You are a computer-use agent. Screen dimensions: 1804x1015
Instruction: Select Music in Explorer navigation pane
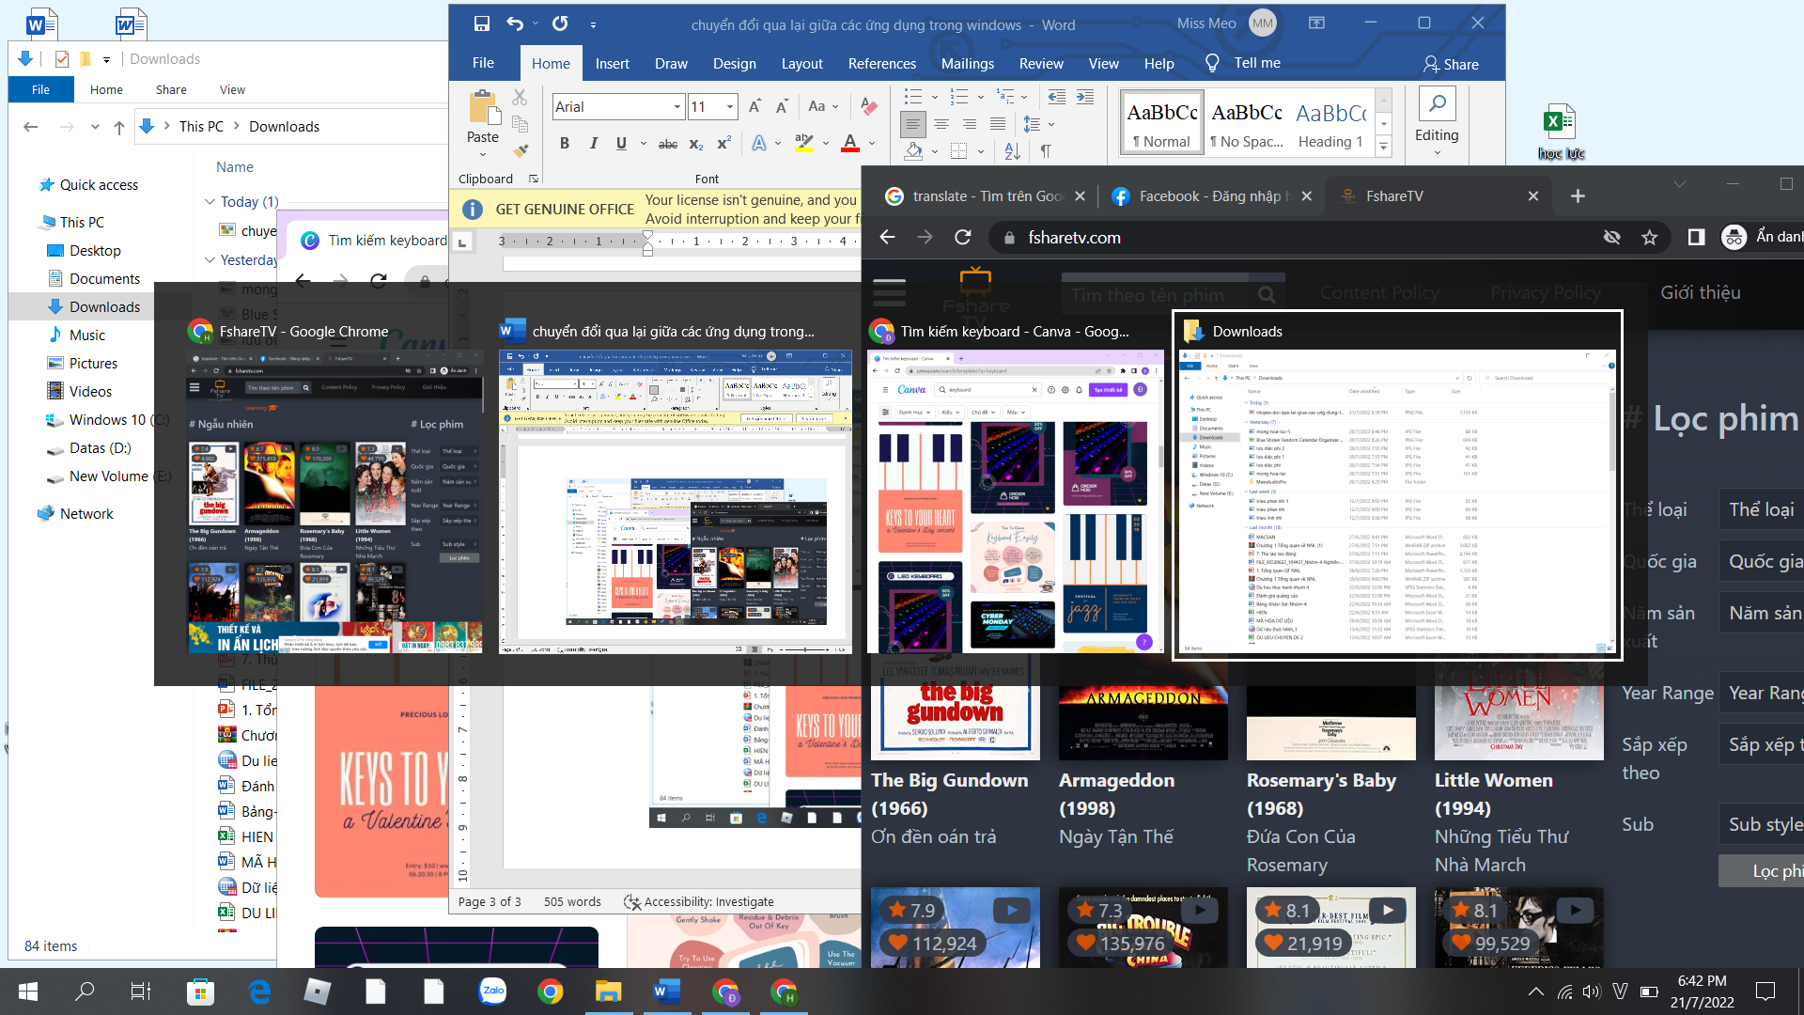86,335
